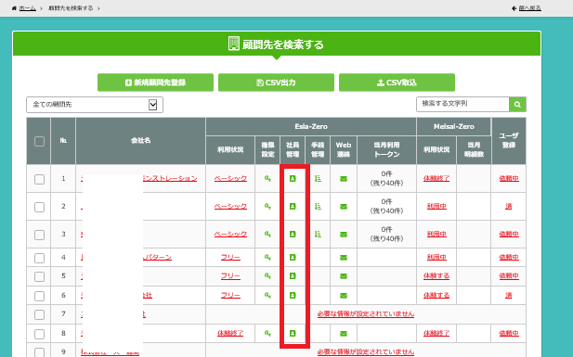573x357 pixels.
Task: Click Meisai-Zero 利用中 link in row 2
Action: [436, 206]
